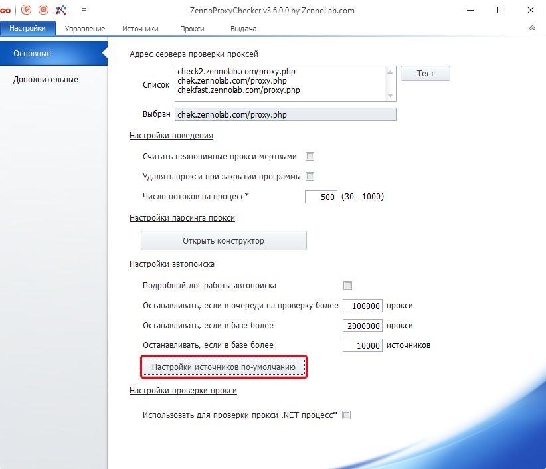
Task: Enable использование .NET процесса для проверки
Action: tap(346, 414)
